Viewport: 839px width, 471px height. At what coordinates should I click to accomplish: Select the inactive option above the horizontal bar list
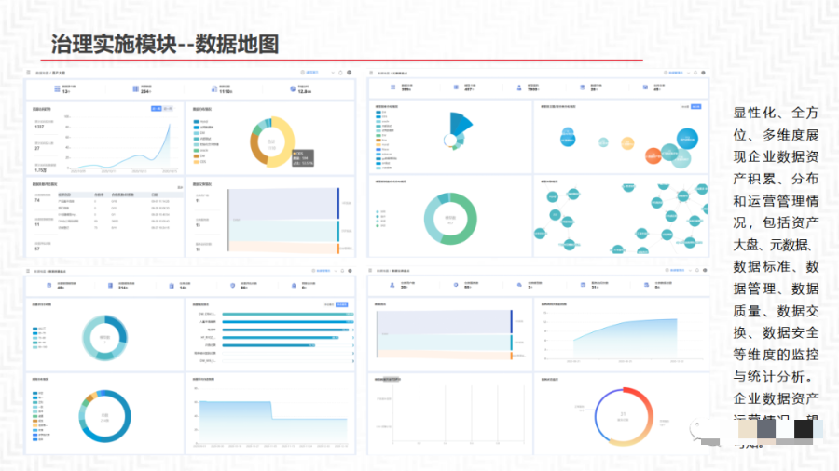(x=329, y=304)
